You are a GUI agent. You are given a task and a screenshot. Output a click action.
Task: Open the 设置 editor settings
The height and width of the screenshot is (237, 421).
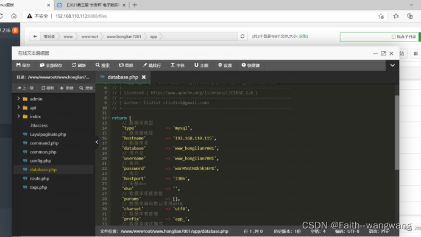point(225,65)
